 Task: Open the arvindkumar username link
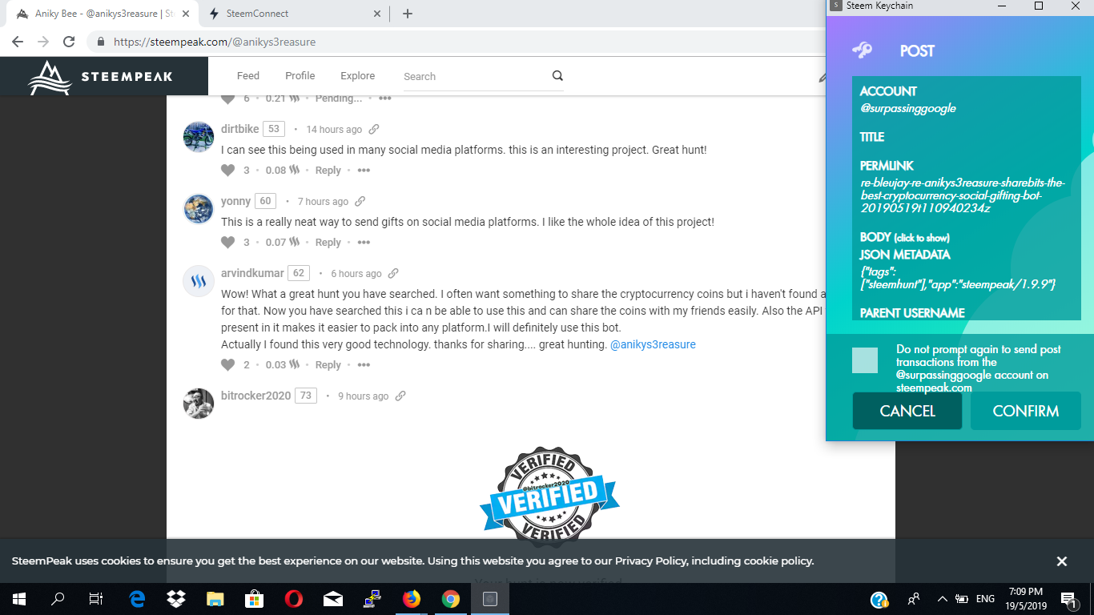click(252, 273)
